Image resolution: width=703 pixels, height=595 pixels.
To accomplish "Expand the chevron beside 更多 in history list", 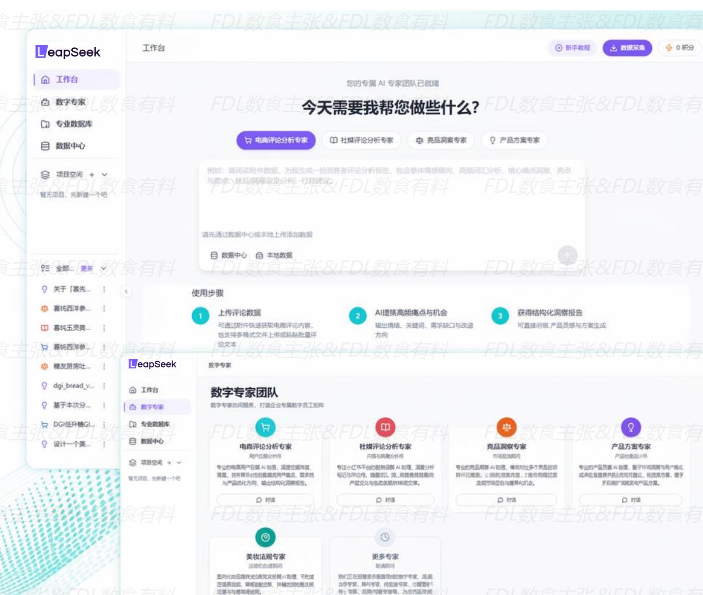I will (x=104, y=269).
